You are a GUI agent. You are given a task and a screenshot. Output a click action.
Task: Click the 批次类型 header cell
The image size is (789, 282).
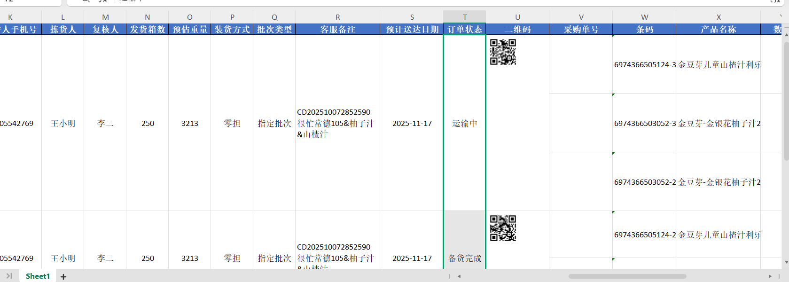tap(274, 29)
